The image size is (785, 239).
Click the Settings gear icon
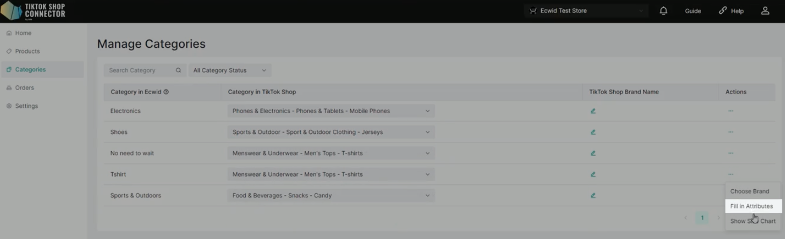[x=9, y=106]
